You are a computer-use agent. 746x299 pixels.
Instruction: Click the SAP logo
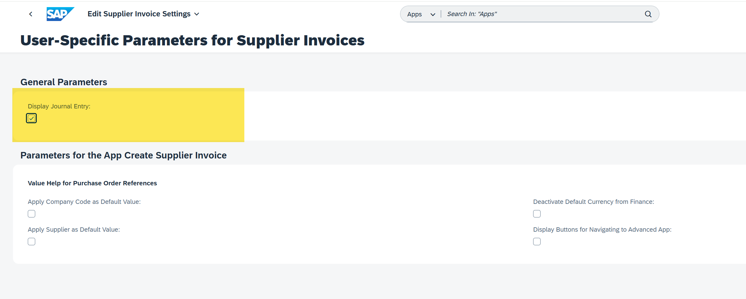coord(60,14)
